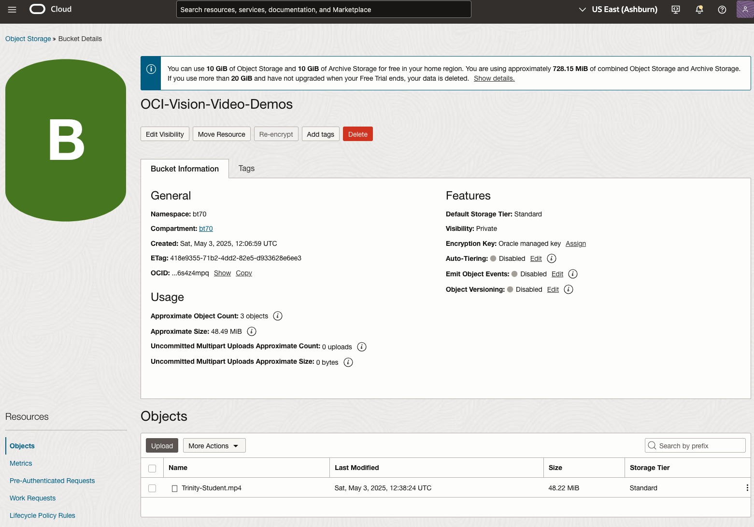Switch to the Tags tab
The image size is (754, 527).
point(246,169)
